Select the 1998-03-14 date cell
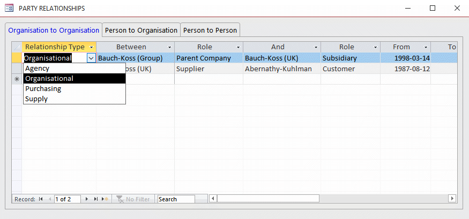This screenshot has width=469, height=219. (x=406, y=58)
